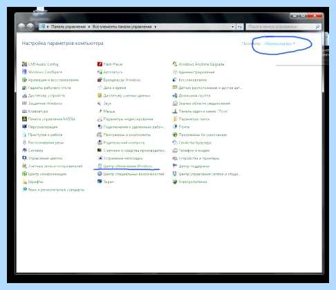The image size is (336, 290).
Task: Open the Центр поддержки flag icon
Action: (175, 166)
